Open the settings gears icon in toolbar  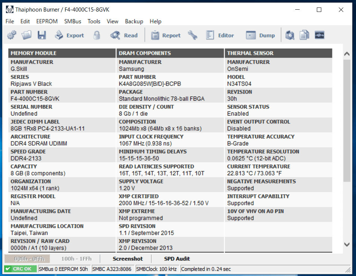12,35
